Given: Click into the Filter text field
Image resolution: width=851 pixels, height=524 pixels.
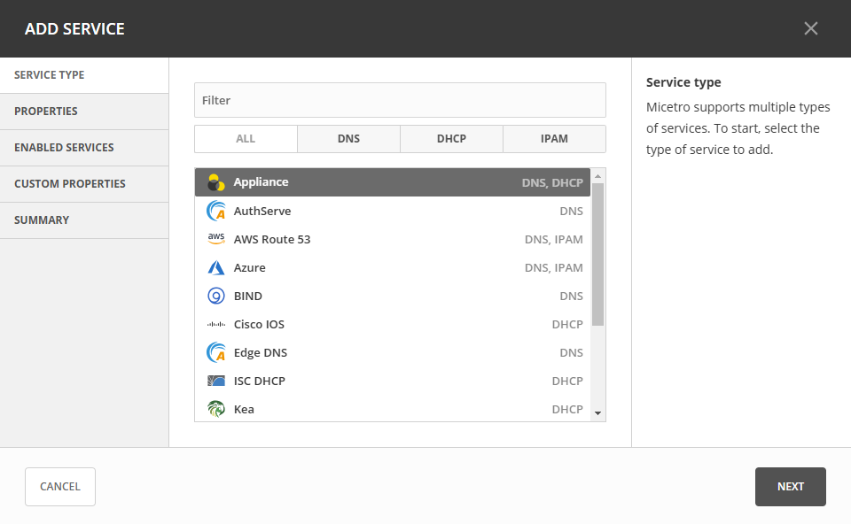Looking at the screenshot, I should point(400,100).
